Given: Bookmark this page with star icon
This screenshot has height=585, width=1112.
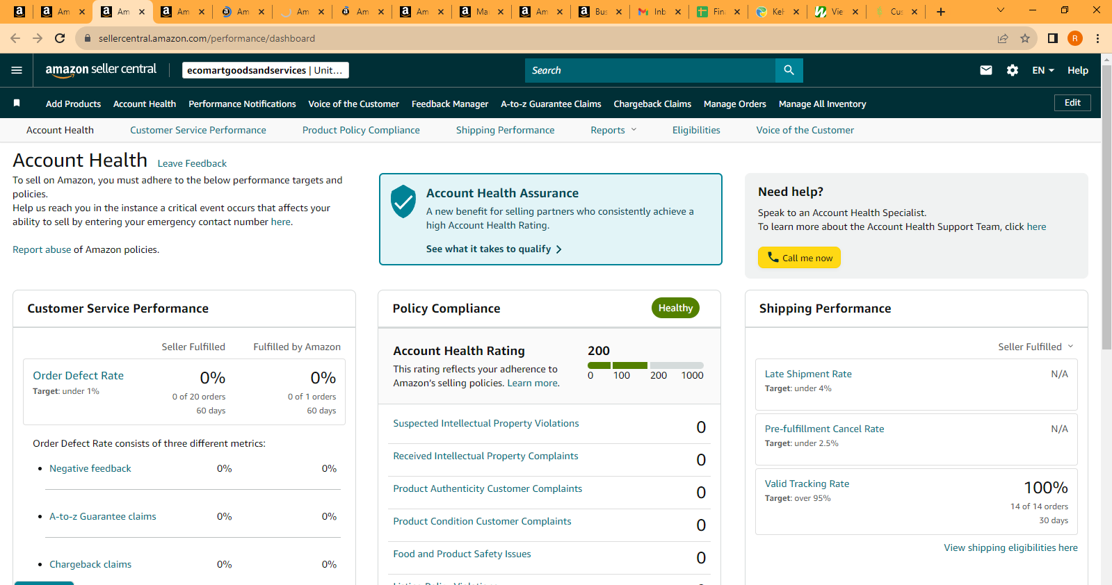Looking at the screenshot, I should pyautogui.click(x=1025, y=38).
